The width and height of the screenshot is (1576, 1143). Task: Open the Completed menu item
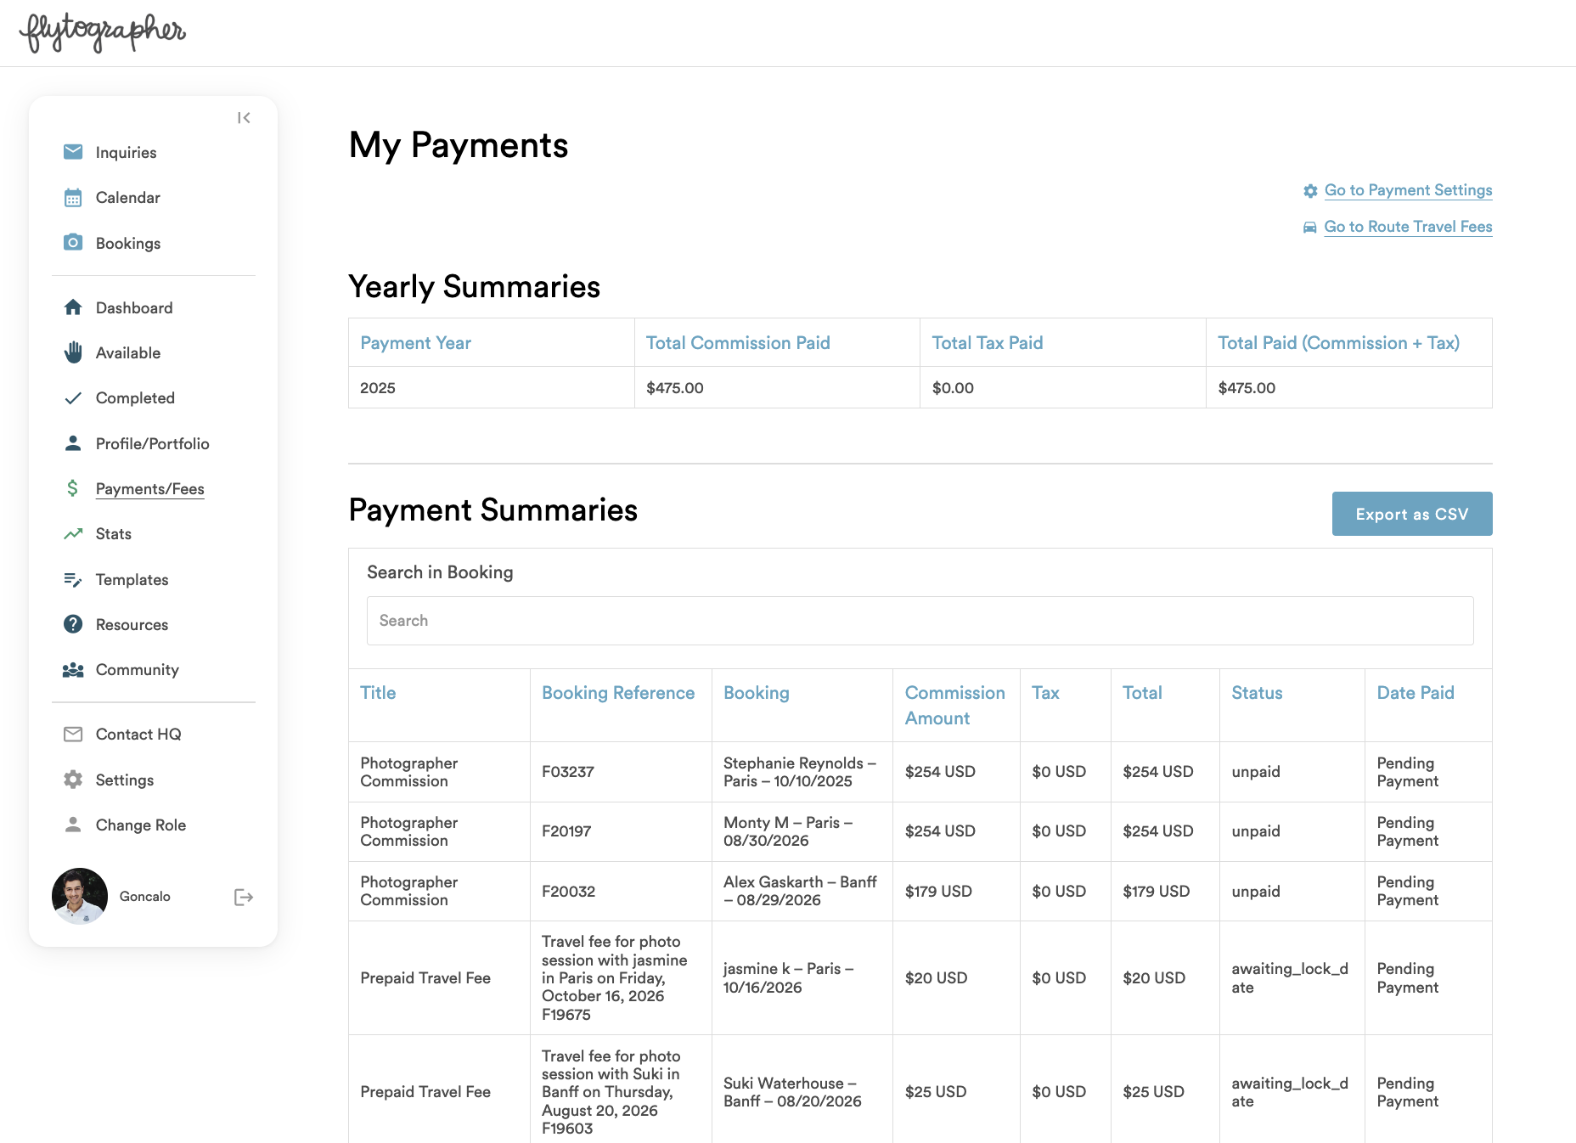[135, 398]
